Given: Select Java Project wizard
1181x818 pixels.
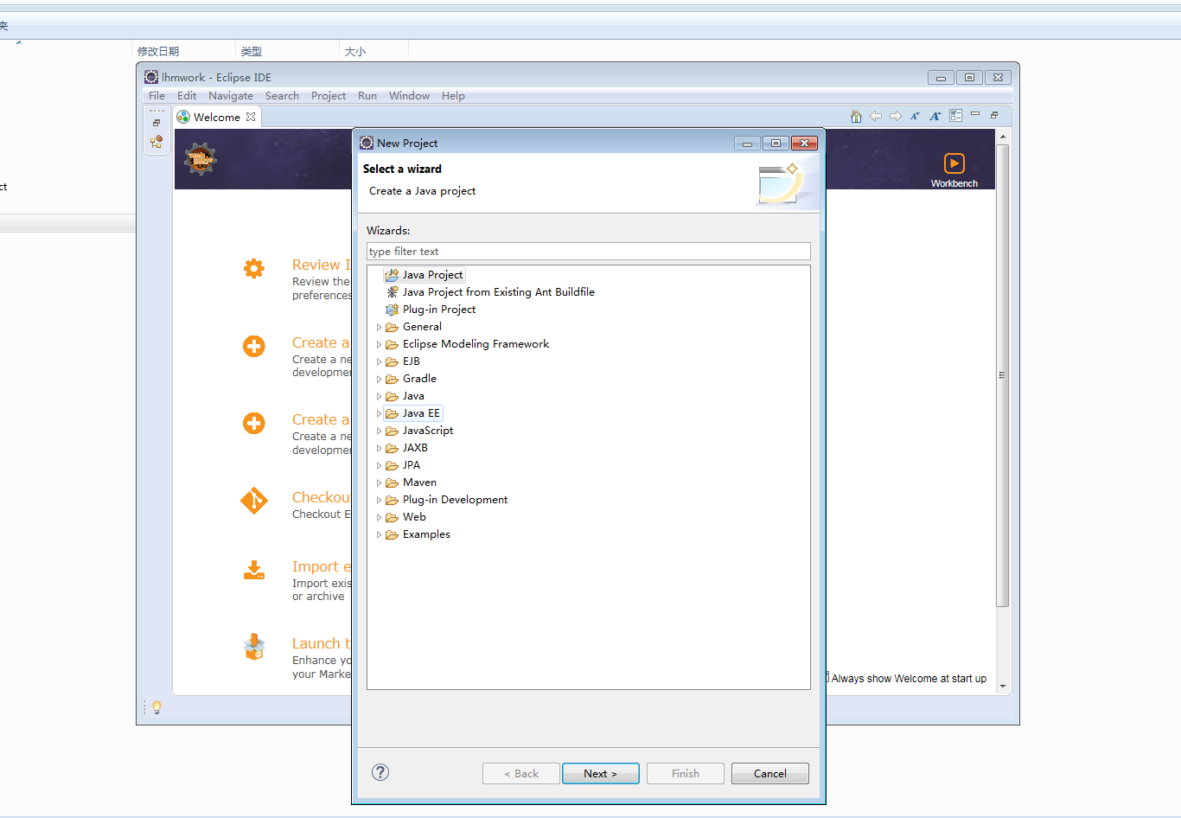Looking at the screenshot, I should tap(425, 275).
